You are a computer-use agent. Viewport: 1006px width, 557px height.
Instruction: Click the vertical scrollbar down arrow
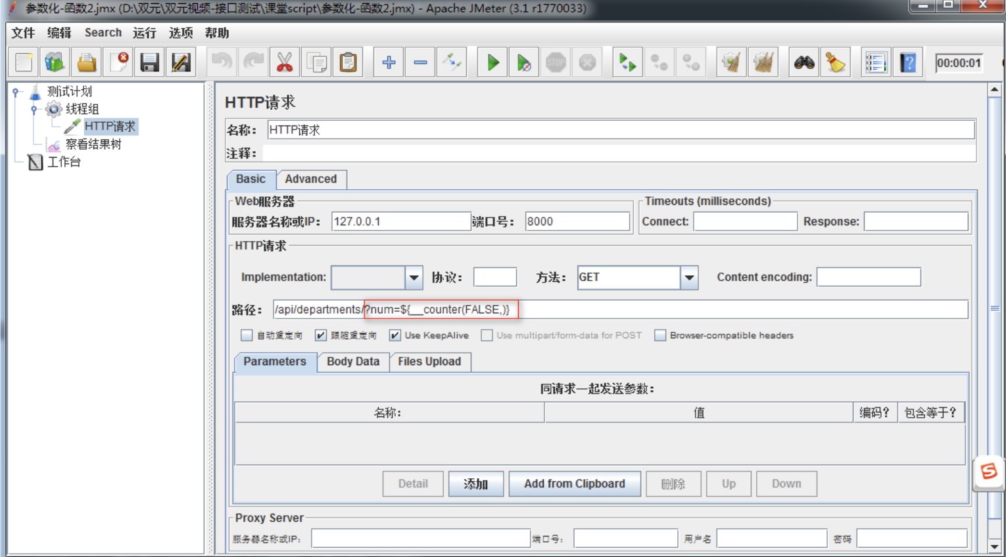[x=994, y=546]
